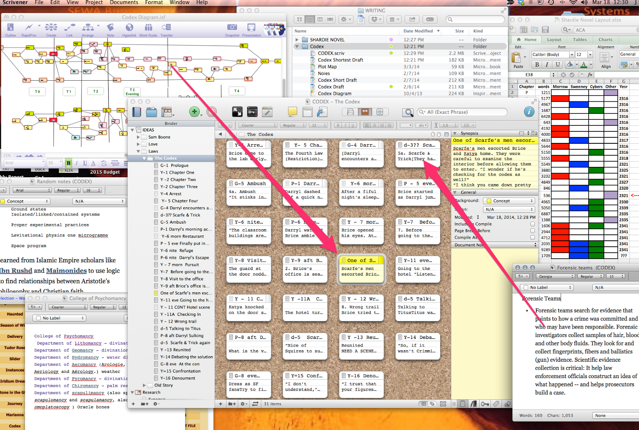Open the Format menu
This screenshot has width=639, height=430.
154,2
